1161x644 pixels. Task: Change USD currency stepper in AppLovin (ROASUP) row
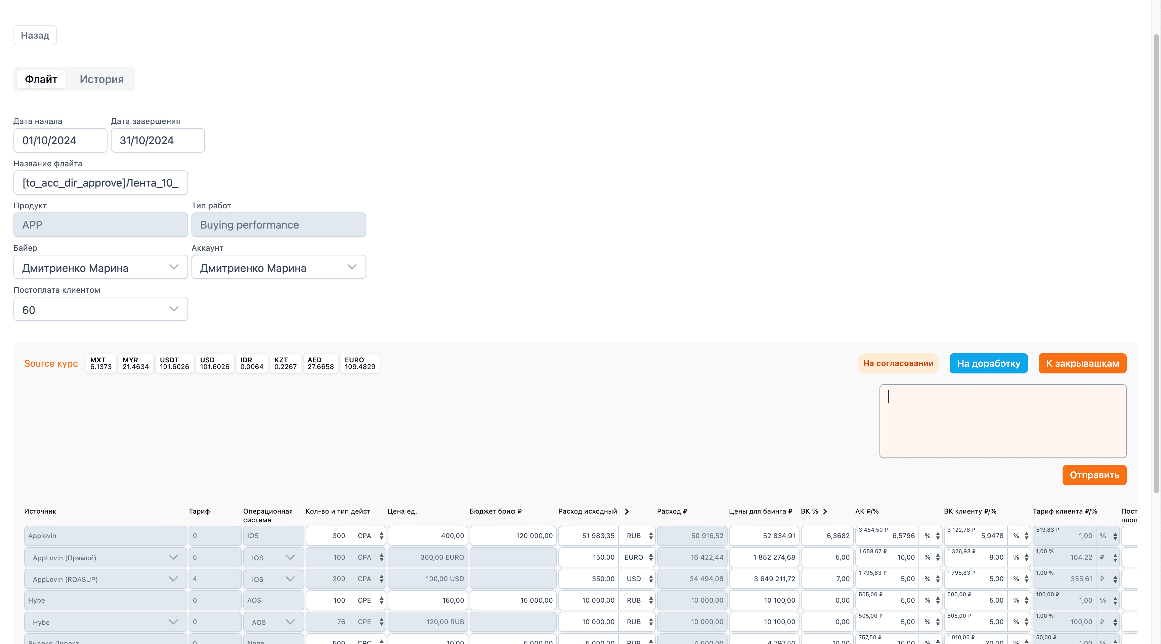point(651,578)
